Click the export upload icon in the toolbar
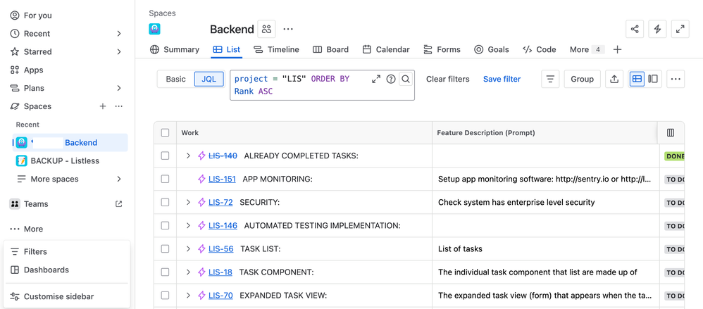 point(614,80)
